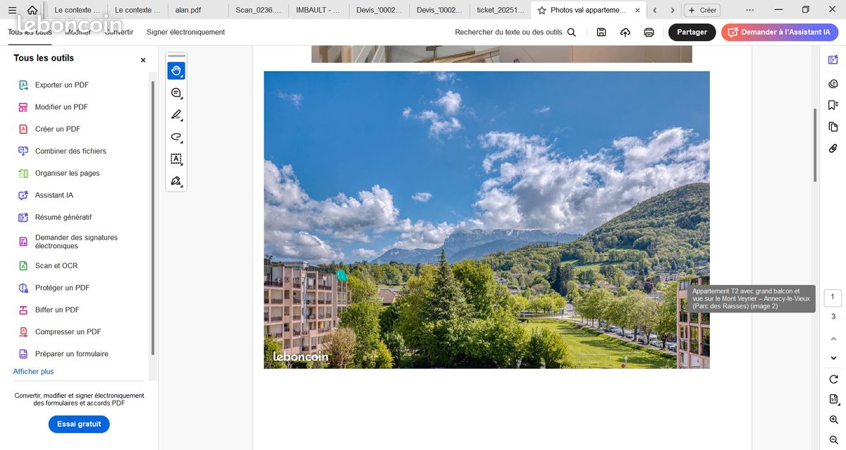Open the fill and sign pen tool
Viewport: 846px width, 450px height.
click(176, 181)
